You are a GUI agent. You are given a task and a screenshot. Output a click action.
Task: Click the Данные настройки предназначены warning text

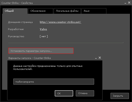(48, 68)
